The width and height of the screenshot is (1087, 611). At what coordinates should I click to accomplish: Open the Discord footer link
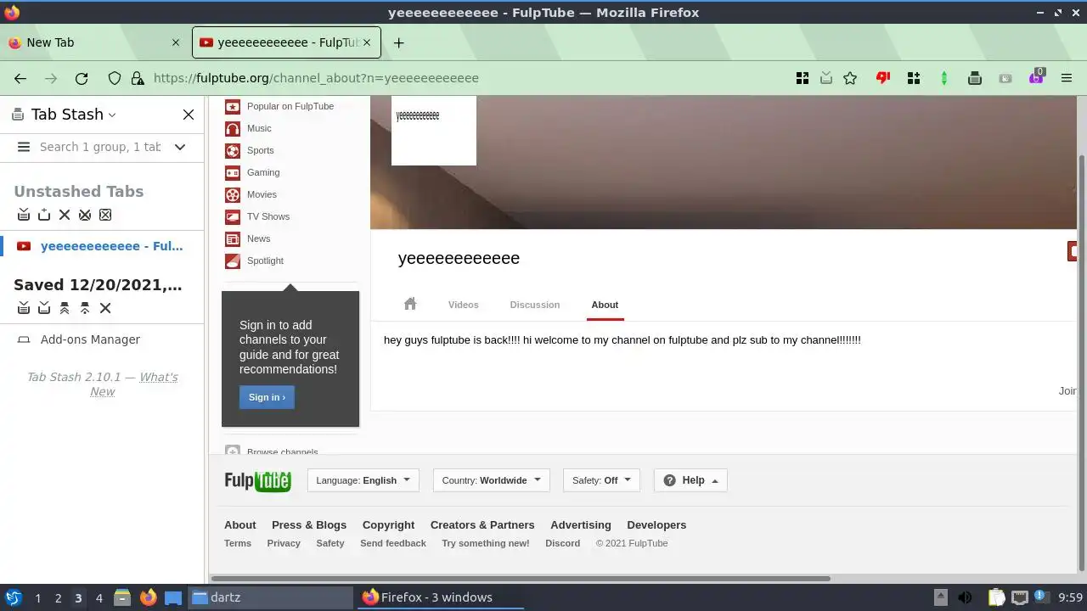pyautogui.click(x=563, y=543)
